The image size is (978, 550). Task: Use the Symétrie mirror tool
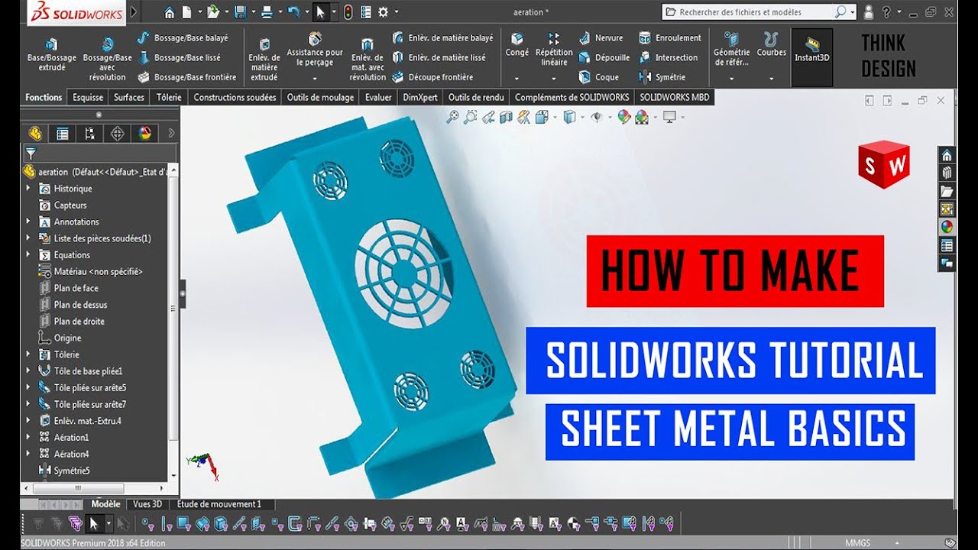662,77
